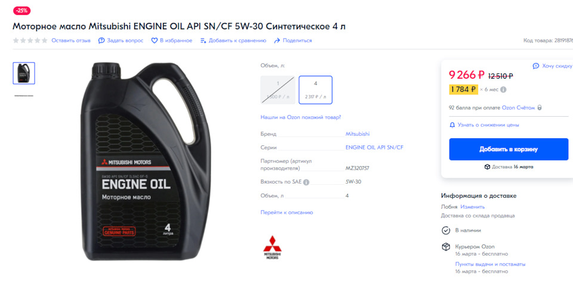Click Изменить to change delivery city
Screen dimensions: 573x289
(x=473, y=207)
